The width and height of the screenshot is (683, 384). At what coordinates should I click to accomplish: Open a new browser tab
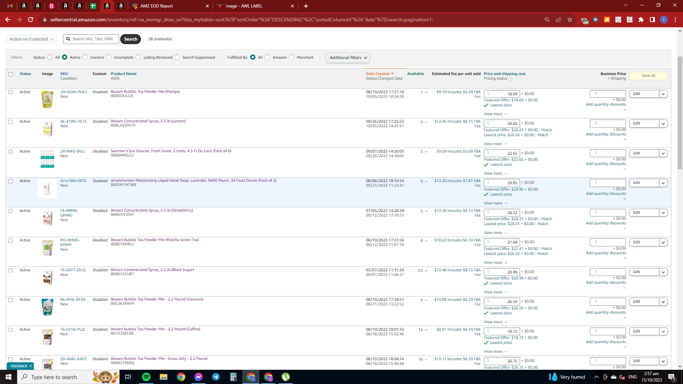(306, 6)
